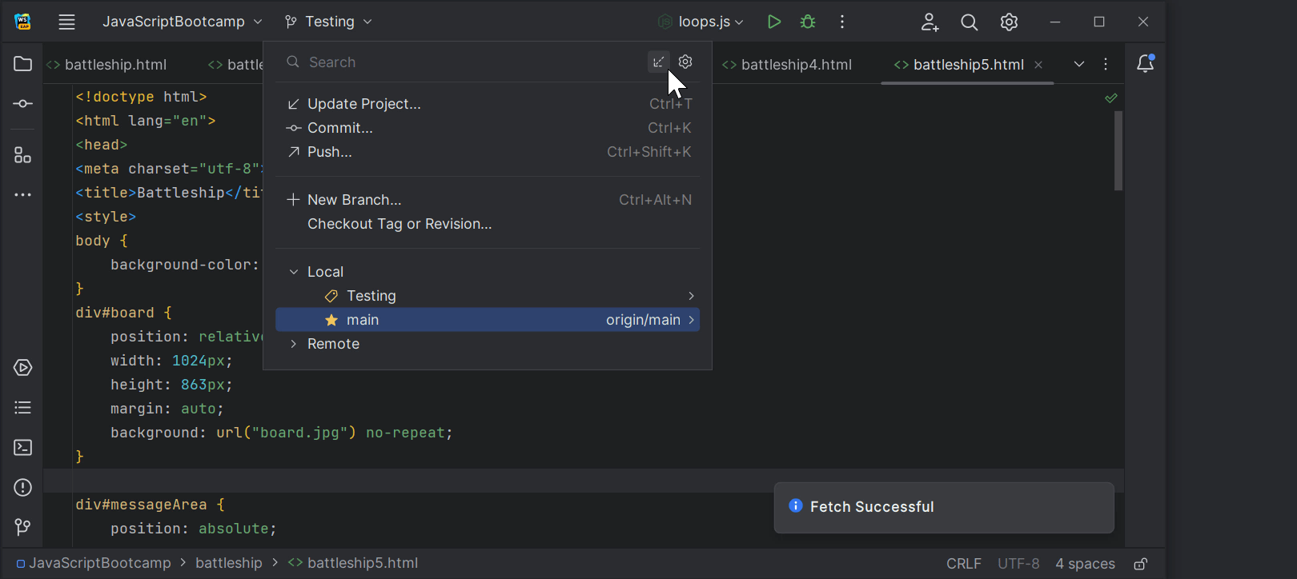This screenshot has height=579, width=1297.
Task: Open the Terminal tool window
Action: pyautogui.click(x=22, y=447)
